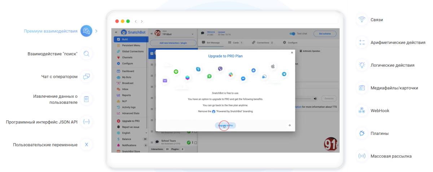The width and height of the screenshot is (433, 172).
Task: Click the Арифметические действия icon
Action: [x=362, y=43]
